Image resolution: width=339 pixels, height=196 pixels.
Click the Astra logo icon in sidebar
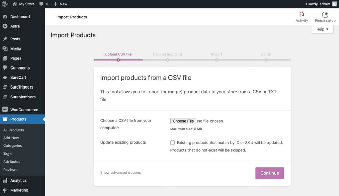click(x=5, y=26)
